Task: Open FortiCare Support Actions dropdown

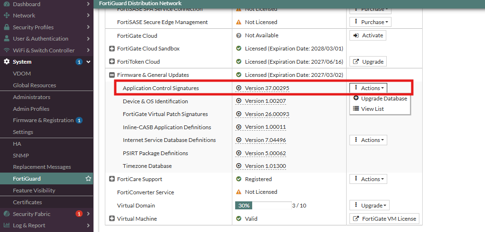Action: [x=368, y=179]
